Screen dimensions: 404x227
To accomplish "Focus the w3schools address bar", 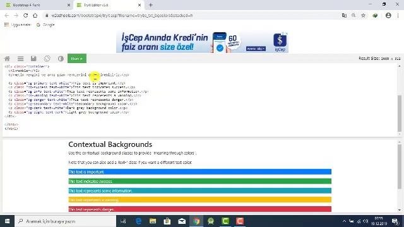I will point(191,15).
